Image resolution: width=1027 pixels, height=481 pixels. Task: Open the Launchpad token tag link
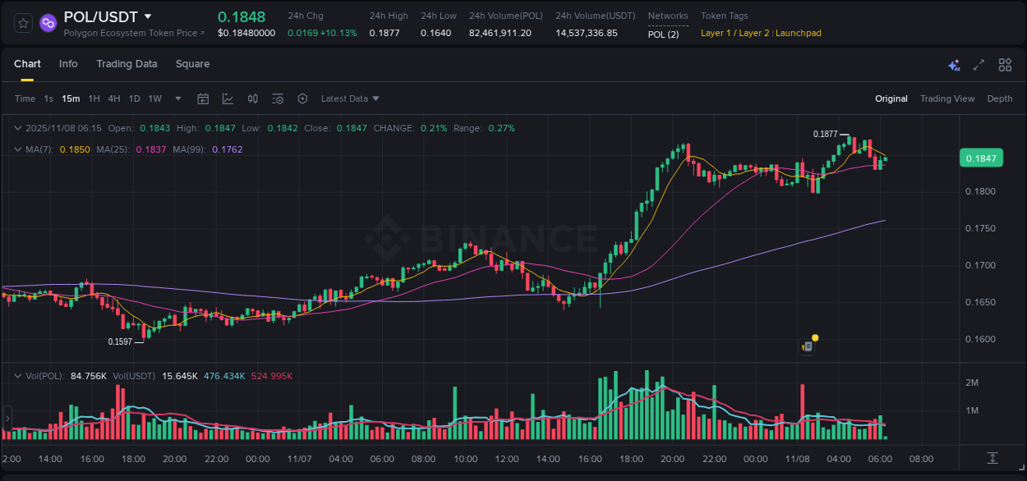(798, 33)
